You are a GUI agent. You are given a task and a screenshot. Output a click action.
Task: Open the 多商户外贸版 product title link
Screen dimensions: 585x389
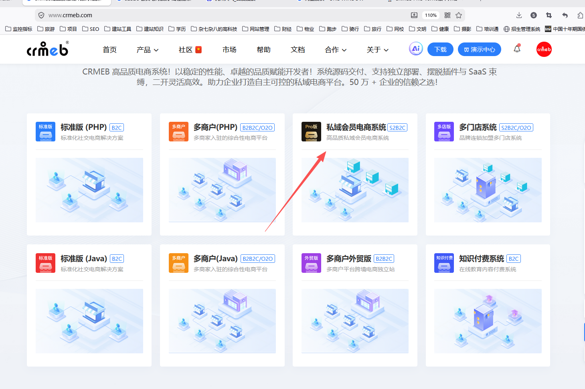click(x=348, y=258)
